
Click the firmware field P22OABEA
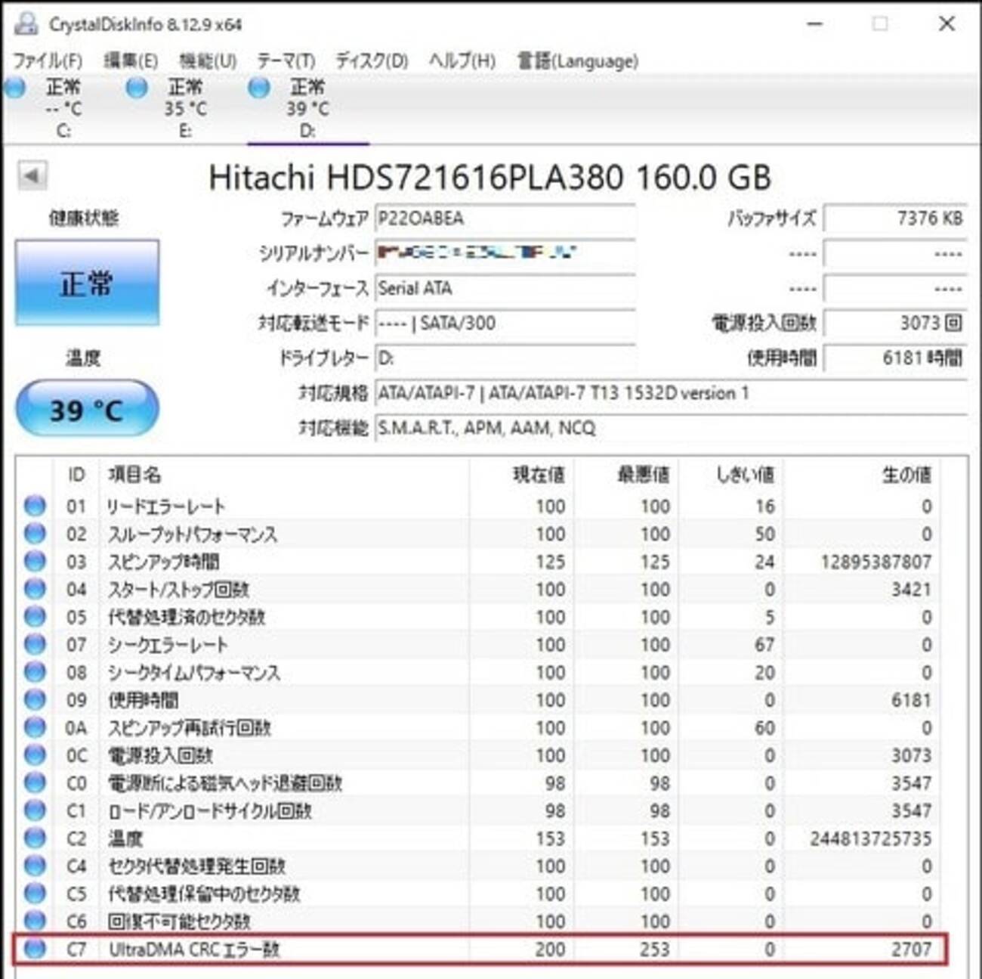point(505,218)
